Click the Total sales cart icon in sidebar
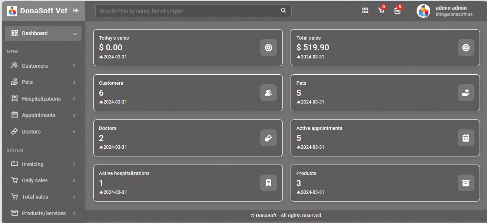 14,196
